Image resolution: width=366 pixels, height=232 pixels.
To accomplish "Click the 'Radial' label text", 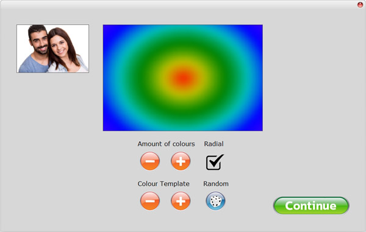I will 214,144.
